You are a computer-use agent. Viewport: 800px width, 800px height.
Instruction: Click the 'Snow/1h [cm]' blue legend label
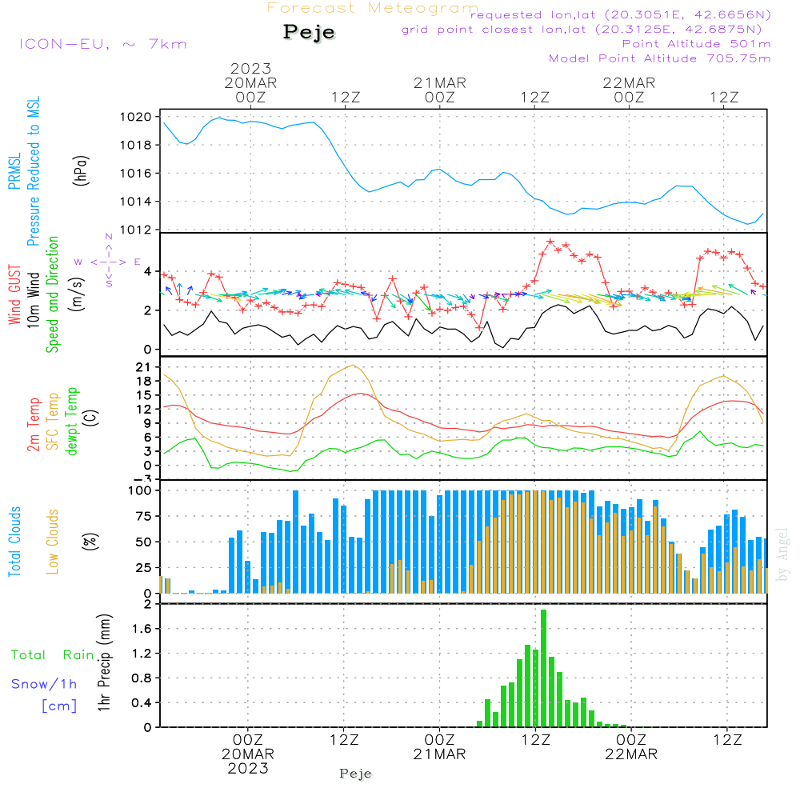44,694
